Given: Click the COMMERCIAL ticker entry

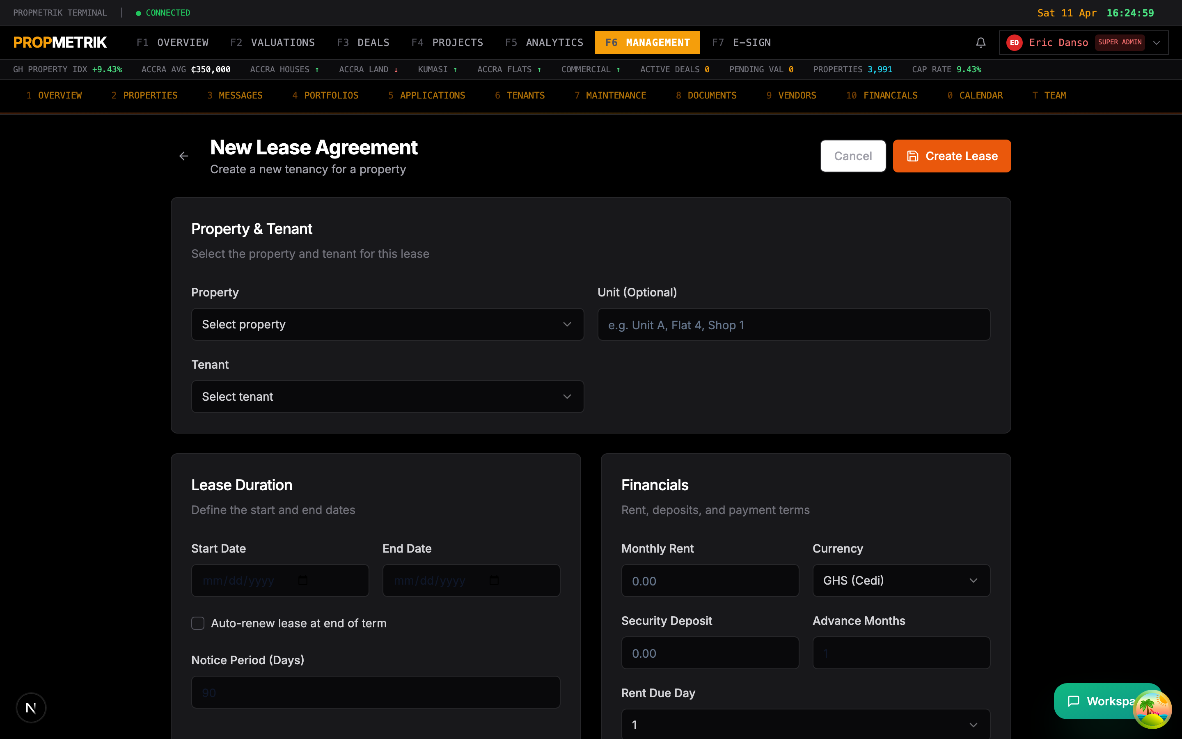Looking at the screenshot, I should click(x=591, y=69).
